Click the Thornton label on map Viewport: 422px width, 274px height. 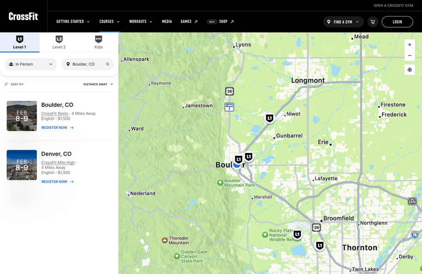359,248
